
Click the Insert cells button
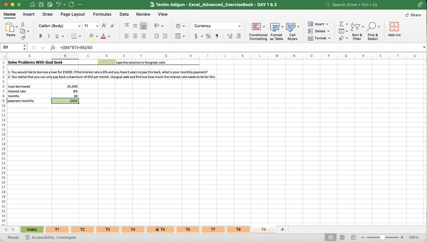(x=318, y=24)
